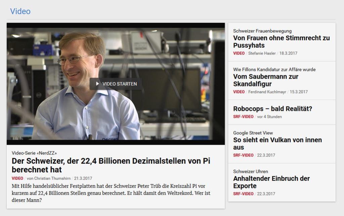
Task: Click 'Wie Fillons Kandidatur zur Affäre wurde'
Action: click(274, 70)
